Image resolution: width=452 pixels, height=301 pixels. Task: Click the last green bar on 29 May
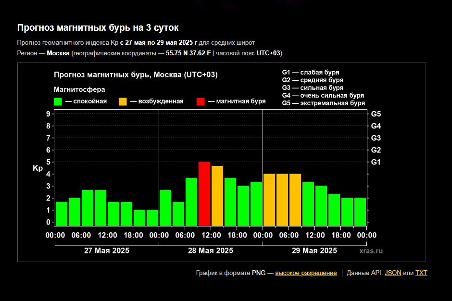(360, 212)
